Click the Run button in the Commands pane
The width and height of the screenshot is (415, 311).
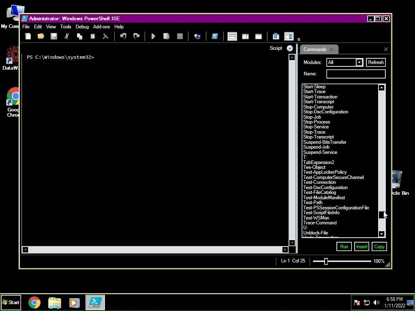point(344,247)
